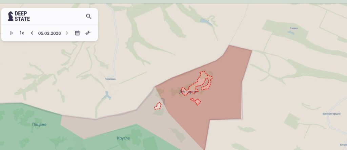Open the search magnifier icon
The width and height of the screenshot is (347, 150).
pyautogui.click(x=88, y=16)
